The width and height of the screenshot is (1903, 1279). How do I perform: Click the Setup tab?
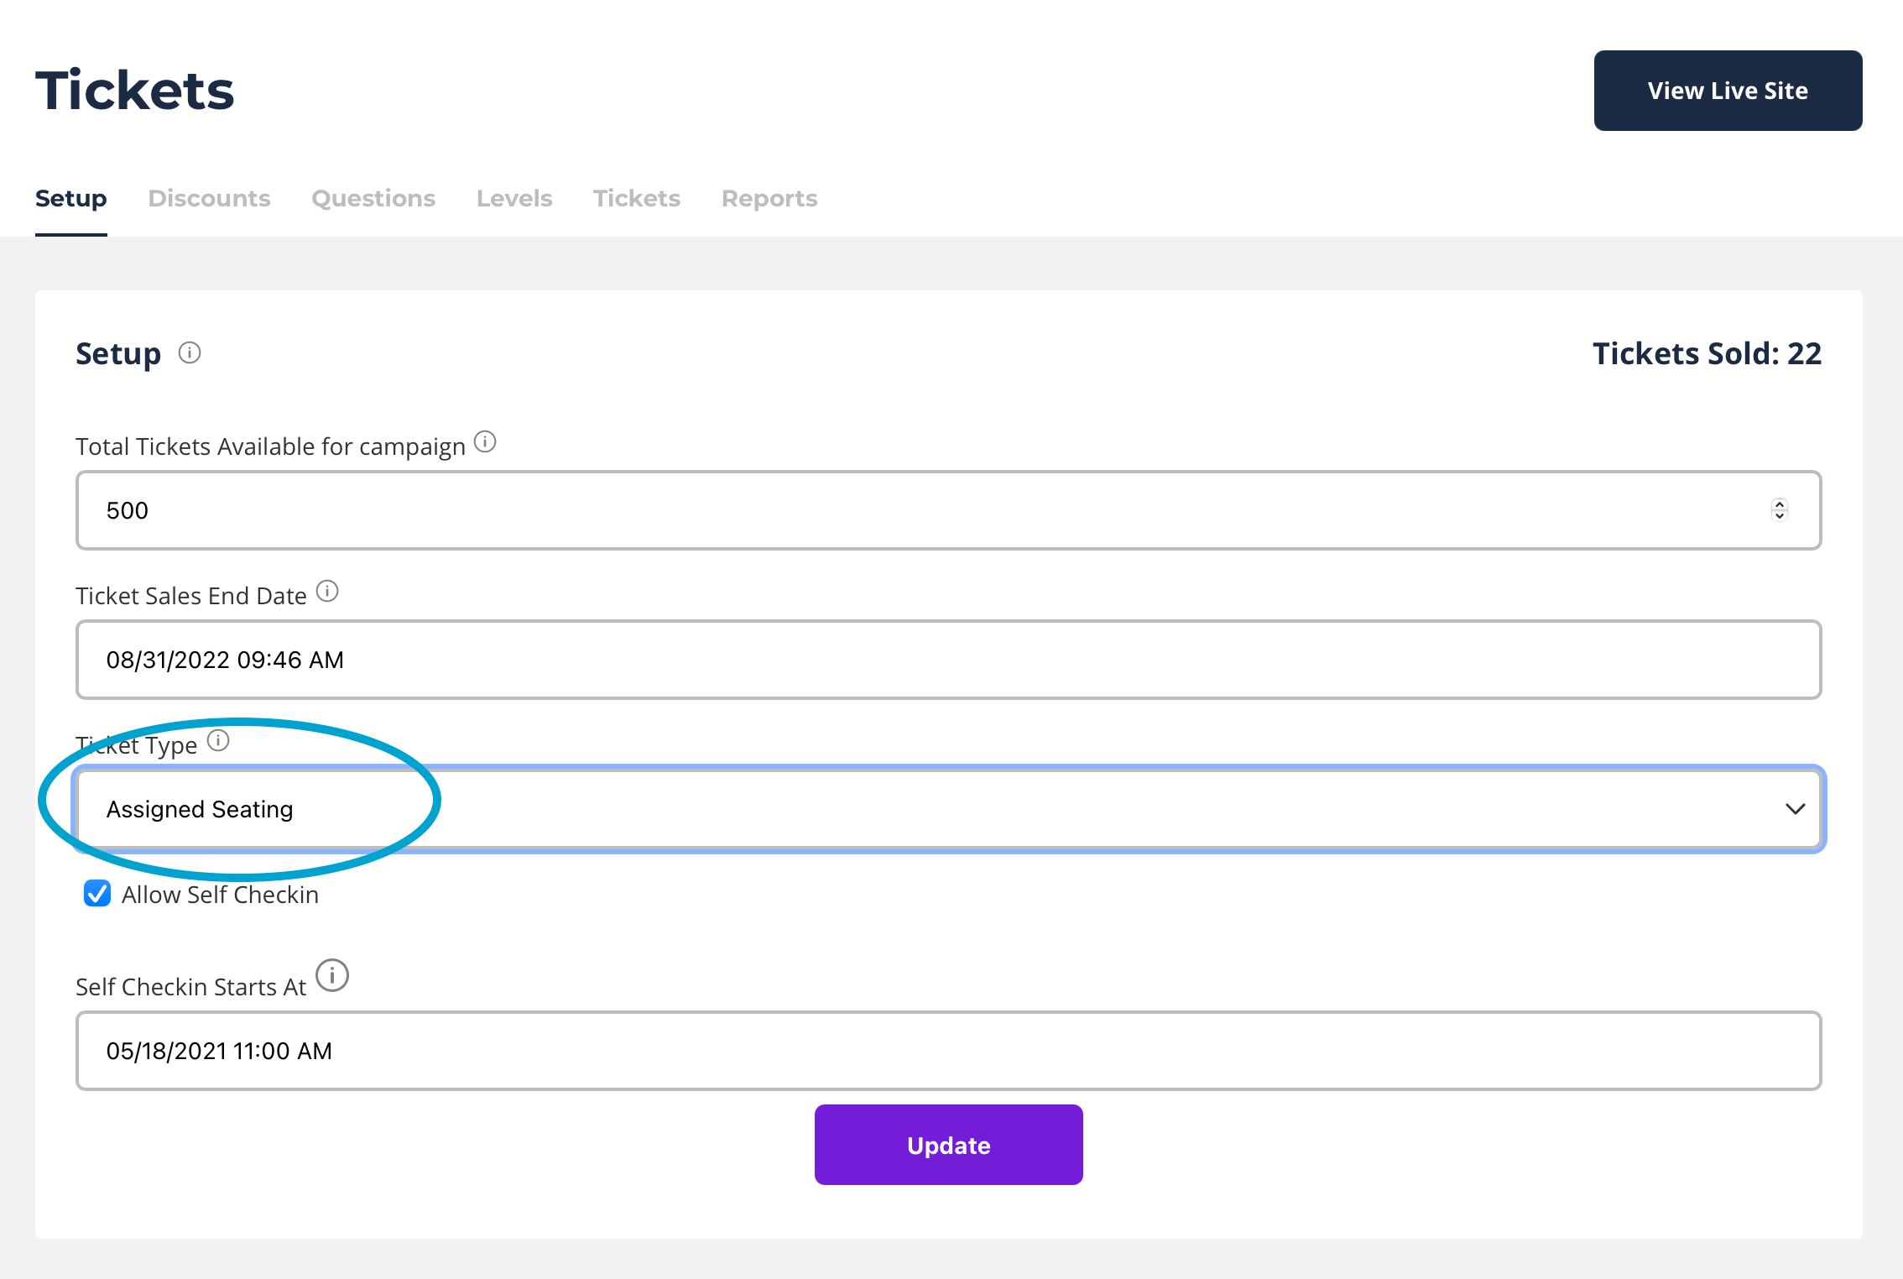coord(71,199)
